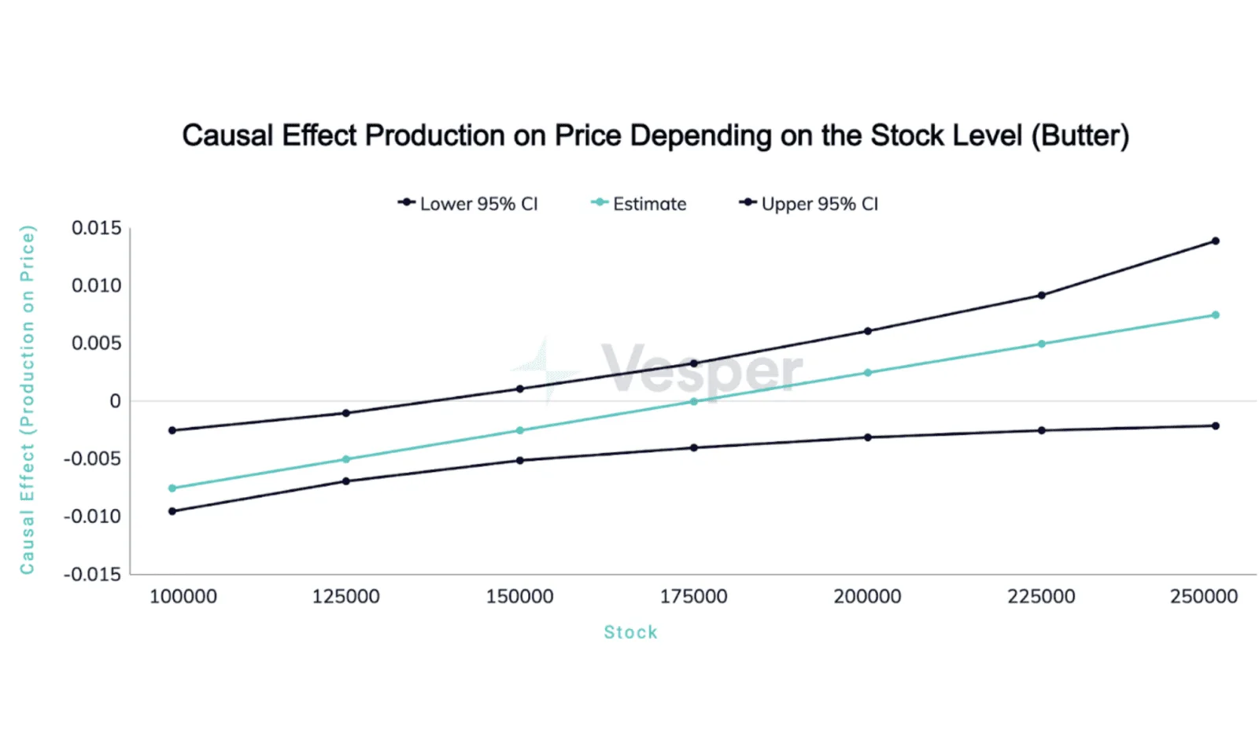Click the Vesper watermark logo
Screen dimensions: 1259x755
(x=658, y=370)
